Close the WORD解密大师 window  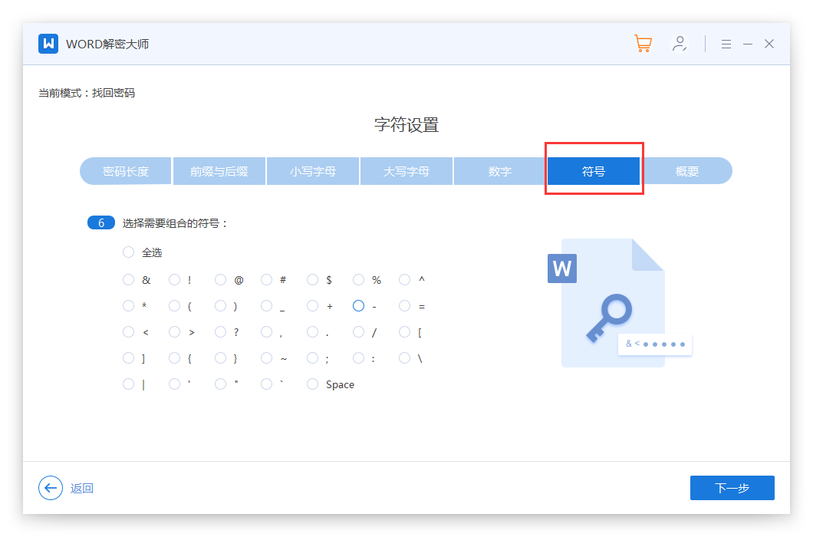(769, 44)
